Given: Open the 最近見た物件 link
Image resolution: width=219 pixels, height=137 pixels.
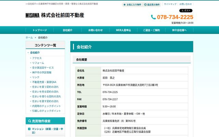Looking at the screenshot, I should [x=153, y=4].
